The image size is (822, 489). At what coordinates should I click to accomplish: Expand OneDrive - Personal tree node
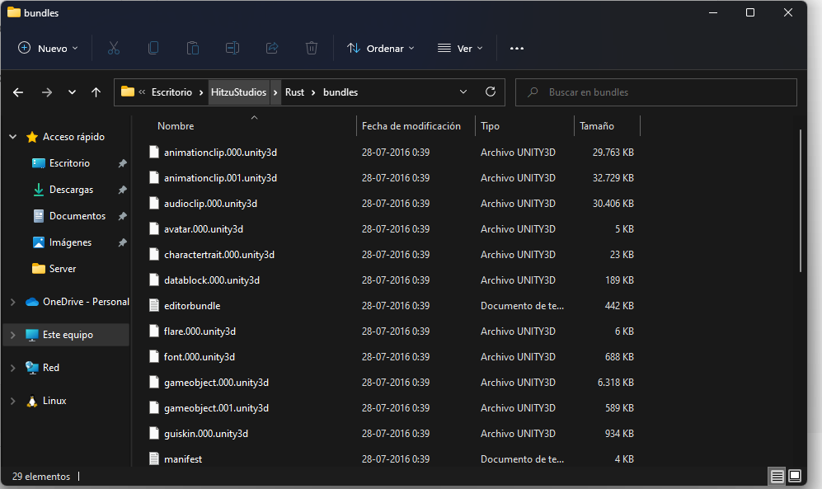click(12, 302)
